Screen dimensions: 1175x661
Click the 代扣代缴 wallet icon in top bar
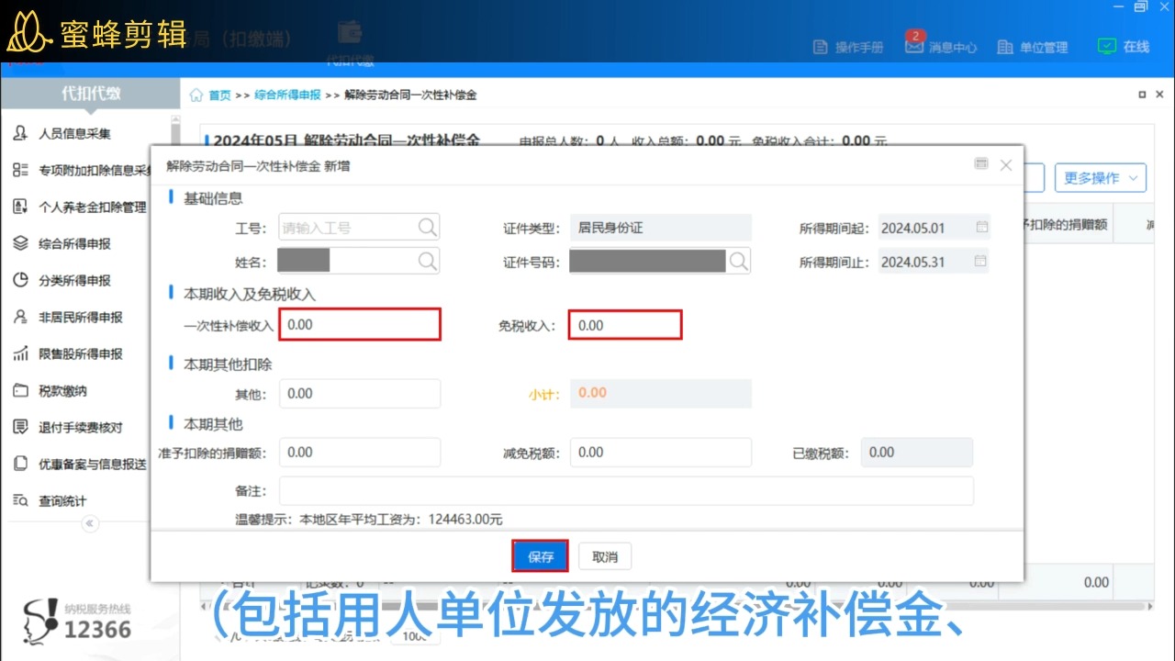click(x=350, y=41)
